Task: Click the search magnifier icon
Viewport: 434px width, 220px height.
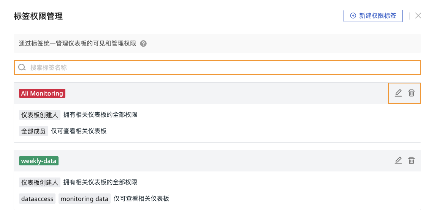Action: (x=22, y=67)
